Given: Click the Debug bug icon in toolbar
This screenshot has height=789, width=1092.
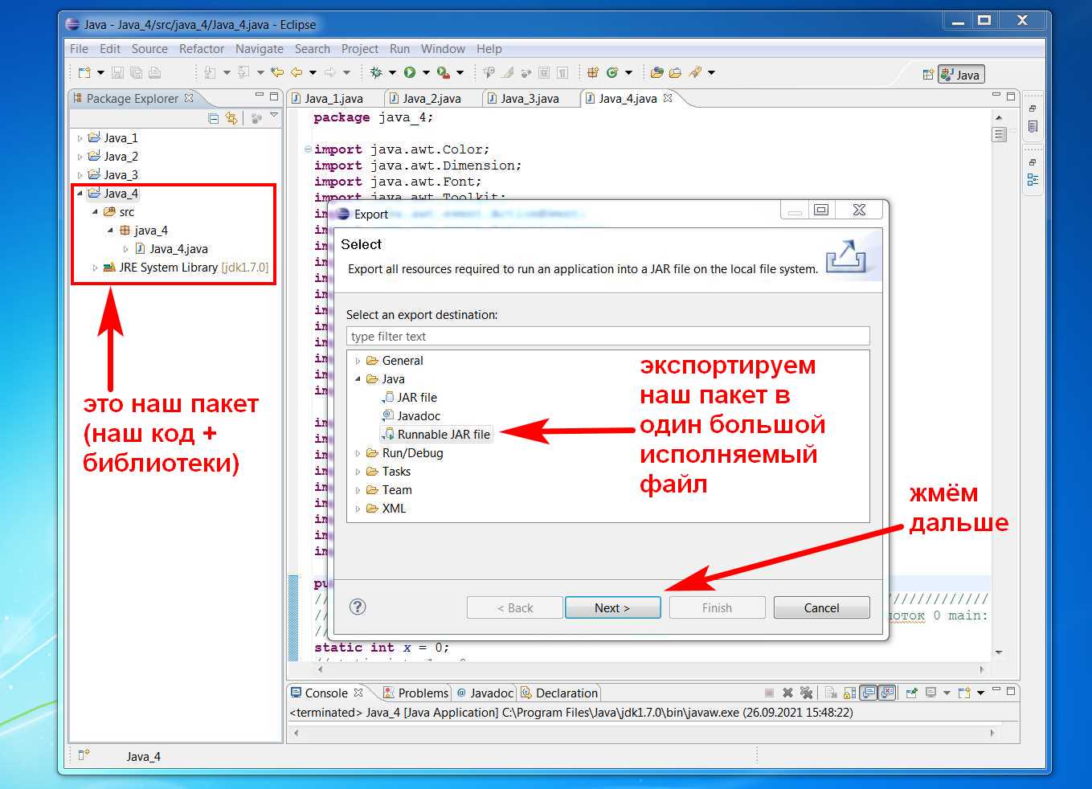Looking at the screenshot, I should [x=376, y=72].
